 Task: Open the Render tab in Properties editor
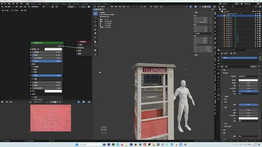click(x=218, y=58)
